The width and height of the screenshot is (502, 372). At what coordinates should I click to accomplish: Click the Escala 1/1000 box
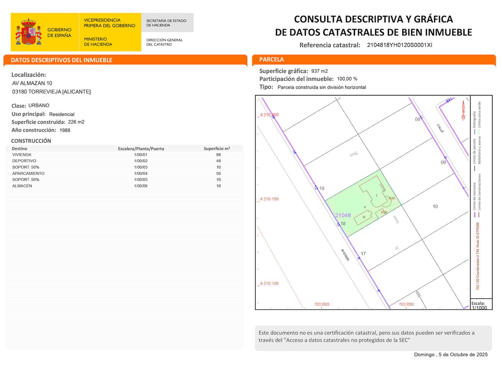click(x=481, y=305)
